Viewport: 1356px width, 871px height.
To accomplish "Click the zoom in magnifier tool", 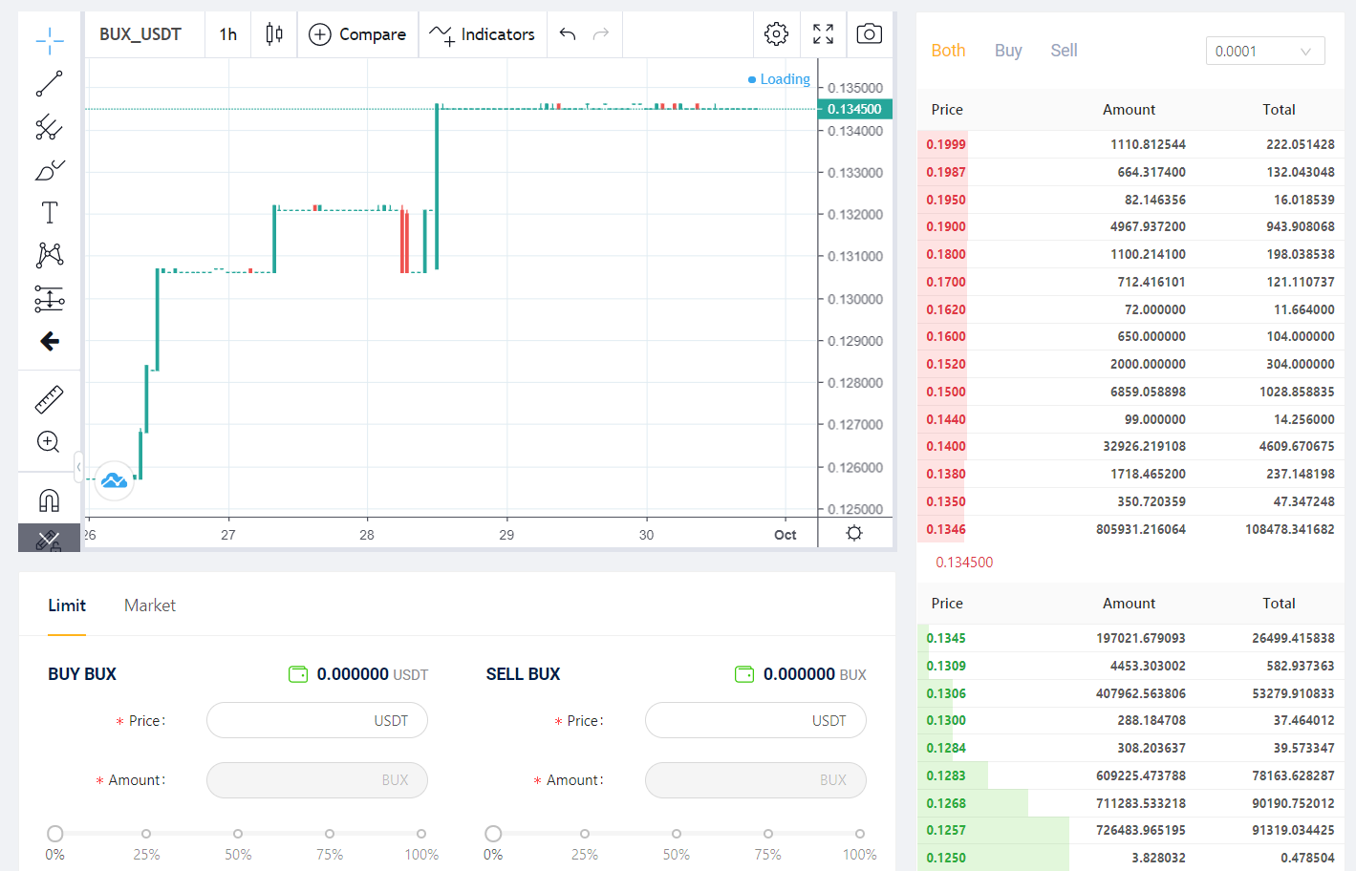I will tap(49, 442).
